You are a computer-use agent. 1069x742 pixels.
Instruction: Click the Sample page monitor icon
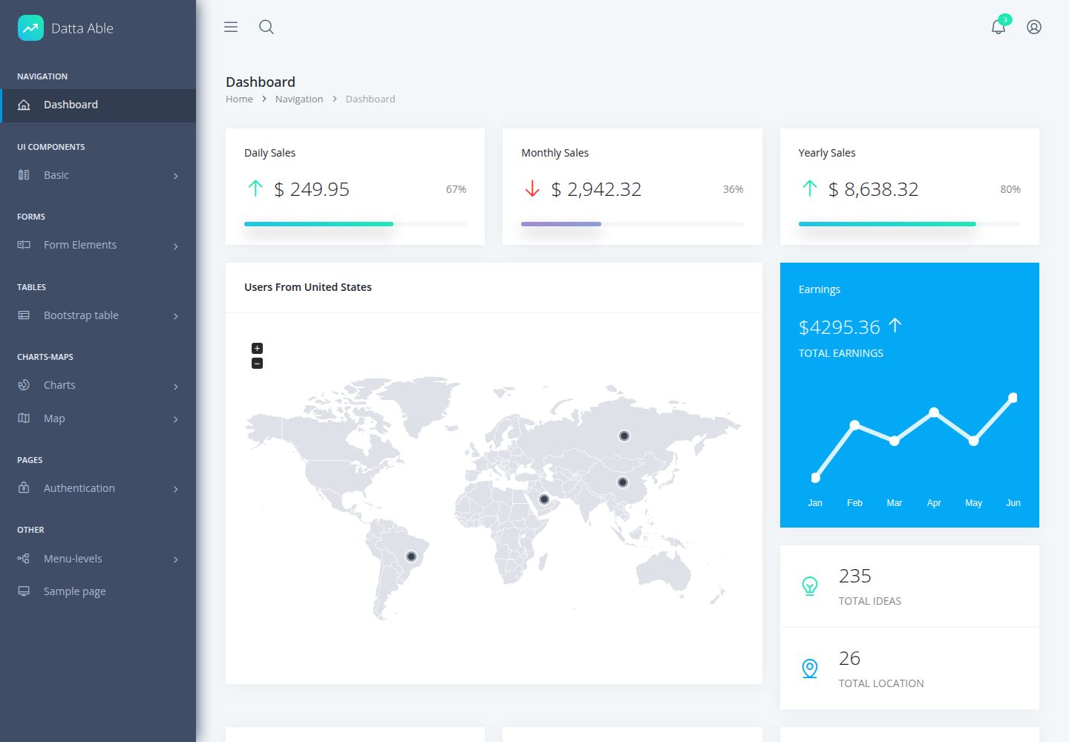tap(24, 591)
